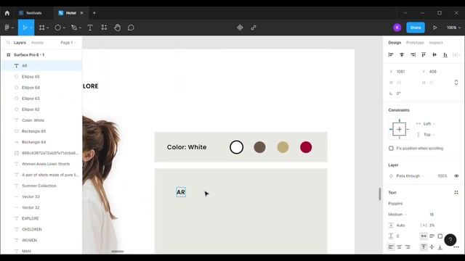Switch to the Inspect tab
465x261 pixels.
(436, 43)
